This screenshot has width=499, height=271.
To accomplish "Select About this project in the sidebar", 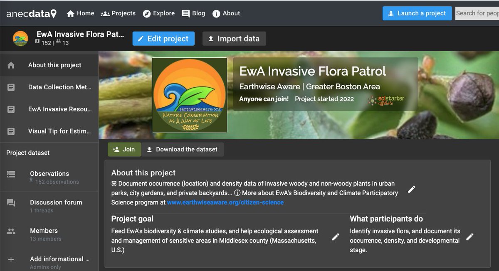I will [49, 65].
